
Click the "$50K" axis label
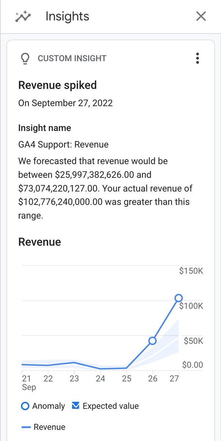[x=193, y=341]
